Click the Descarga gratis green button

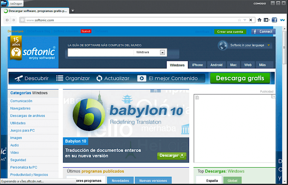tap(240, 78)
